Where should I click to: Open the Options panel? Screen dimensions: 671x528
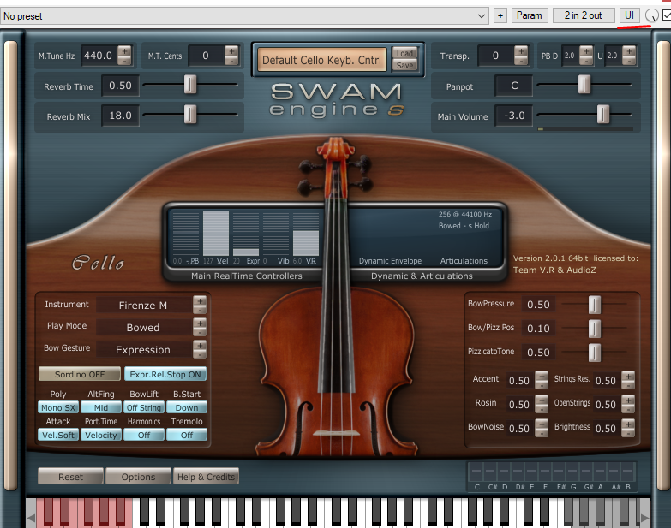coord(138,477)
